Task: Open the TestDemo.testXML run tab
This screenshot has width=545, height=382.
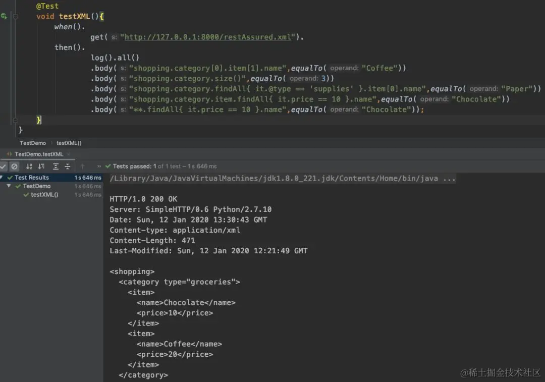Action: pos(39,154)
